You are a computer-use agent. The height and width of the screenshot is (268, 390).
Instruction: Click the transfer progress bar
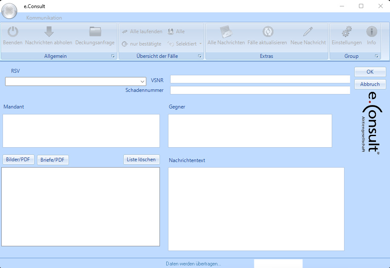click(278, 263)
